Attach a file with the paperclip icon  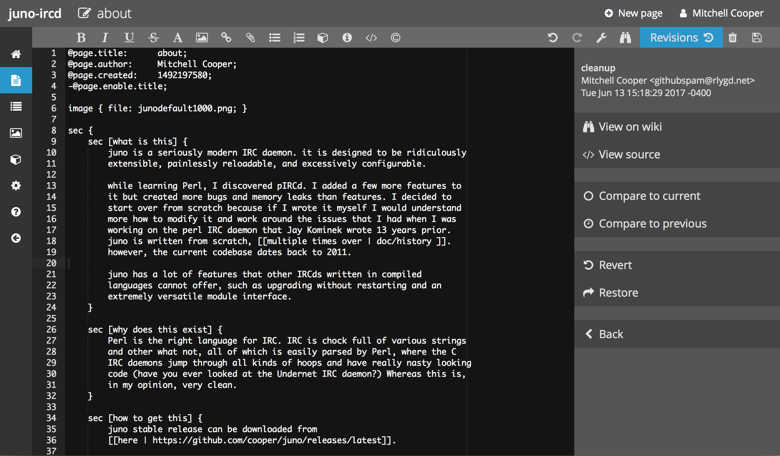click(x=250, y=37)
